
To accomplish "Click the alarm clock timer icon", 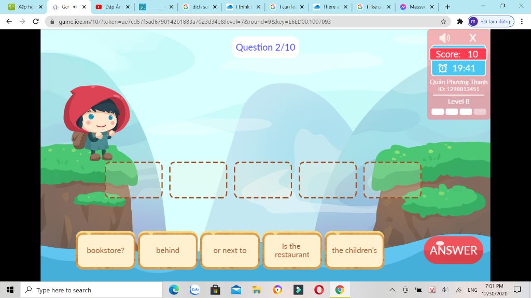I will coord(443,68).
